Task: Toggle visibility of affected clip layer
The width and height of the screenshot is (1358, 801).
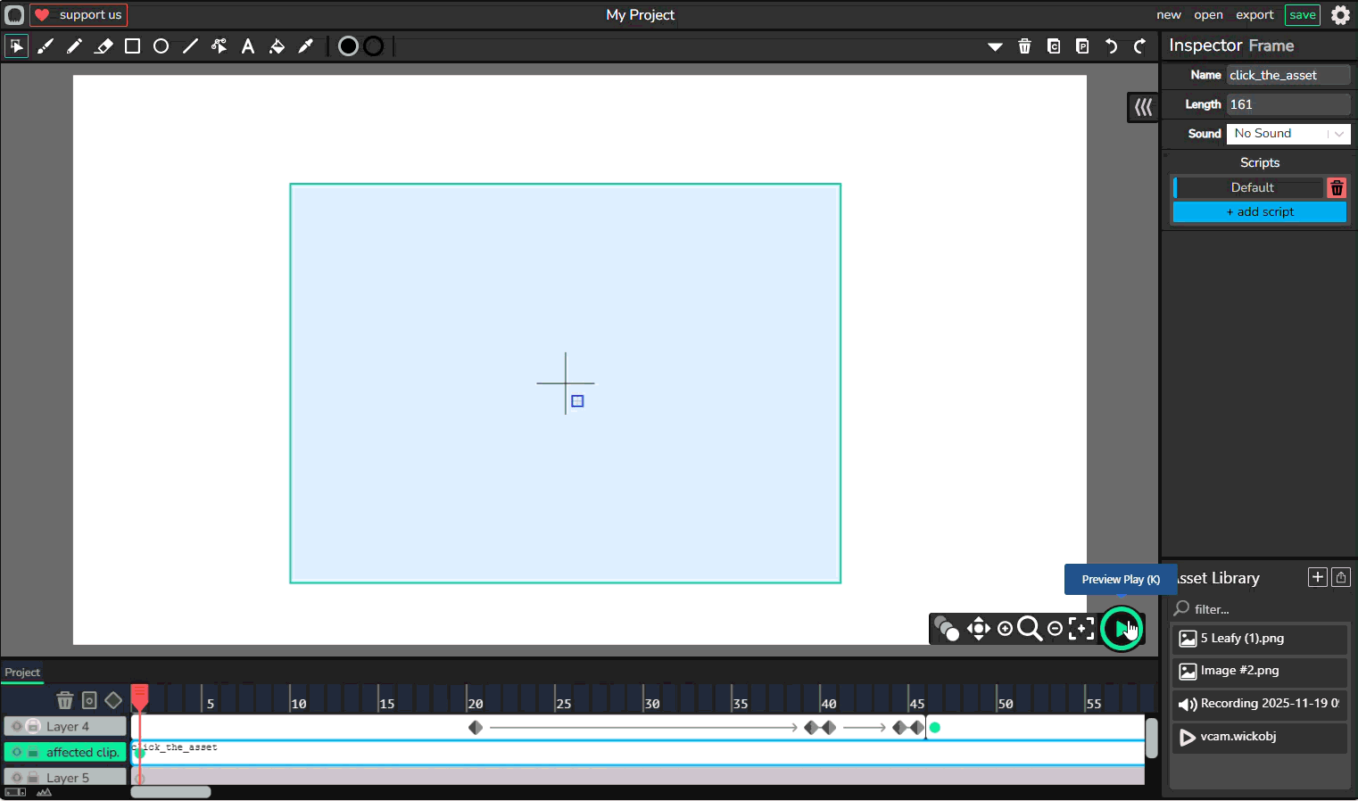Action: pyautogui.click(x=17, y=753)
